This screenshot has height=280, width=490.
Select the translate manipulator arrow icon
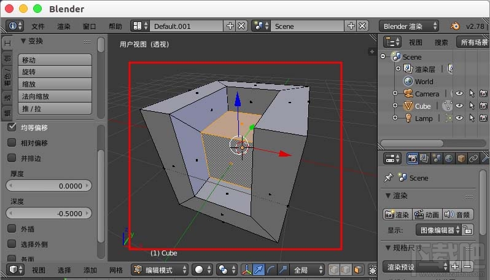coord(259,270)
